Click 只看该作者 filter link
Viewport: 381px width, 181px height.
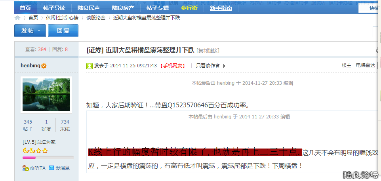pos(208,66)
